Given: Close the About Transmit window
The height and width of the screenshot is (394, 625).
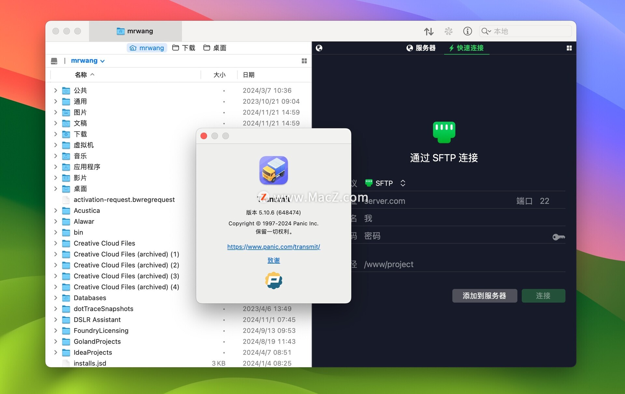Looking at the screenshot, I should click(204, 136).
